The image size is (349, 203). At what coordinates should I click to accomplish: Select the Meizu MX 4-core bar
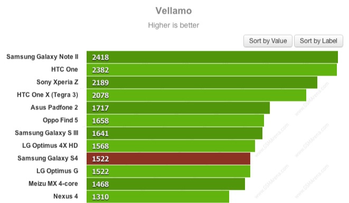[166, 184]
